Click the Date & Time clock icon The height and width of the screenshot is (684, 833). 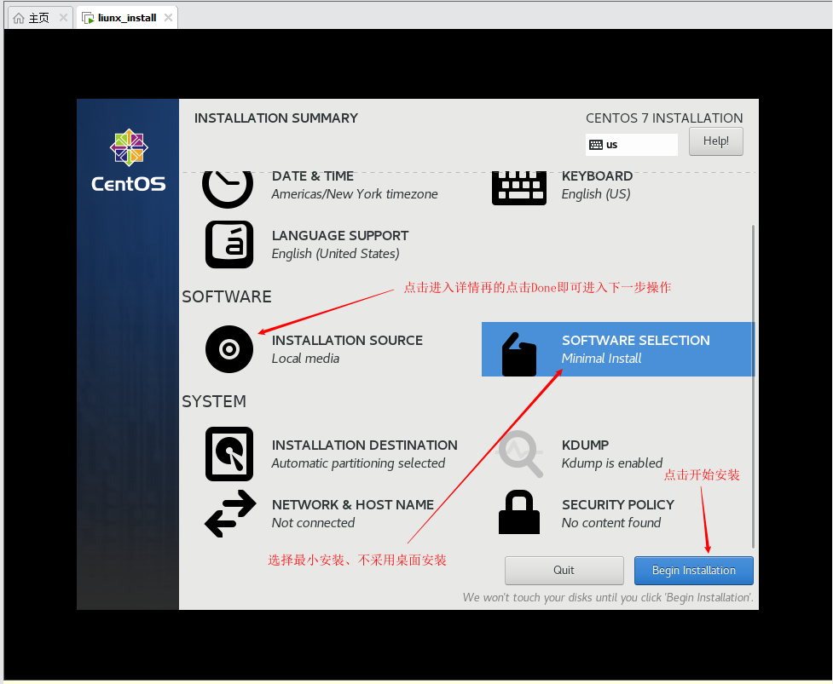coord(228,186)
